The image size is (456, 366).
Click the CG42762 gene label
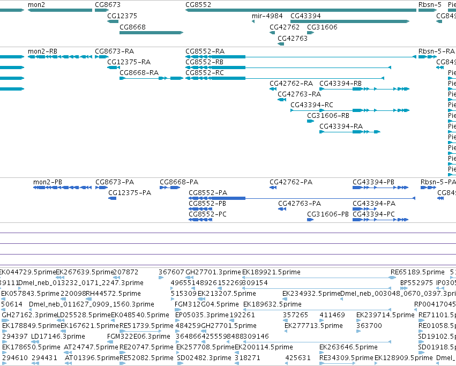[x=285, y=27]
